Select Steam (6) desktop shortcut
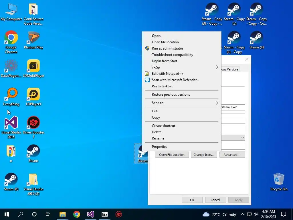293x220 pixels. [11, 182]
